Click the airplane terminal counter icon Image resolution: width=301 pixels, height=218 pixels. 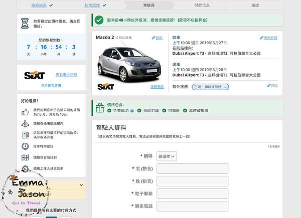[x=25, y=124]
